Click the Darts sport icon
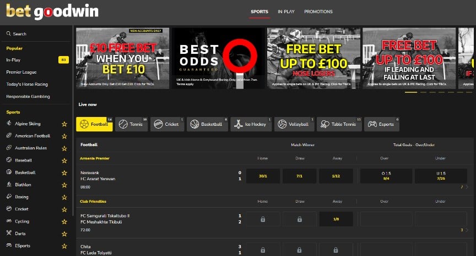Image resolution: width=476 pixels, height=256 pixels. point(9,233)
